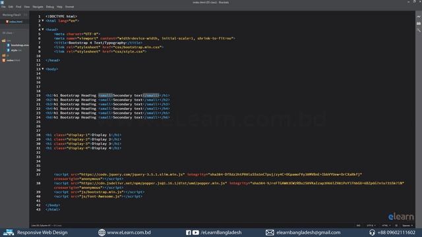Click the css file icon beside style.css

(8, 50)
